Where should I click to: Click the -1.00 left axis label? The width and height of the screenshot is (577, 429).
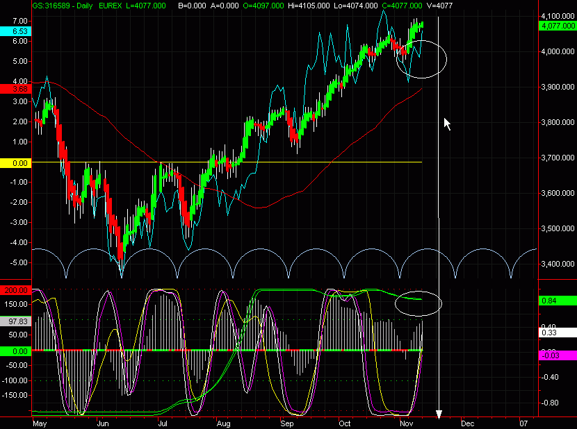coord(18,183)
